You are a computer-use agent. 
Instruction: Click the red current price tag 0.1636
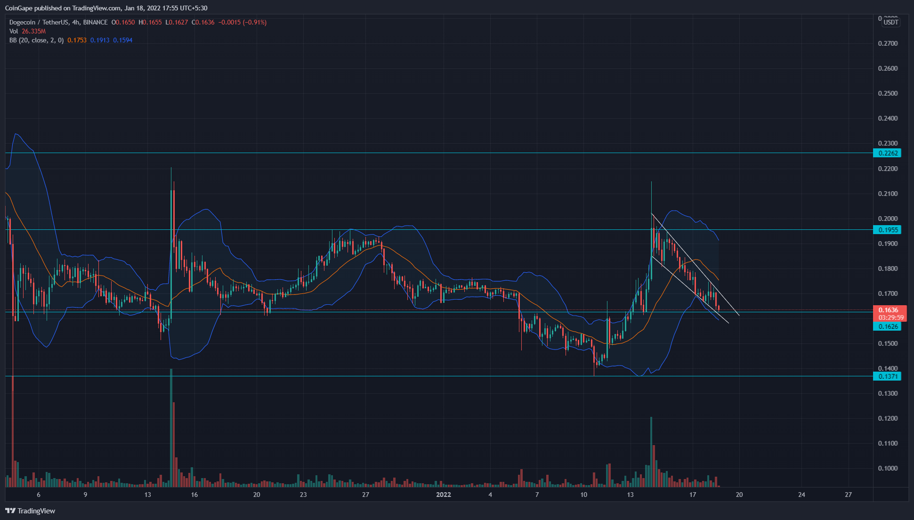[x=888, y=310]
